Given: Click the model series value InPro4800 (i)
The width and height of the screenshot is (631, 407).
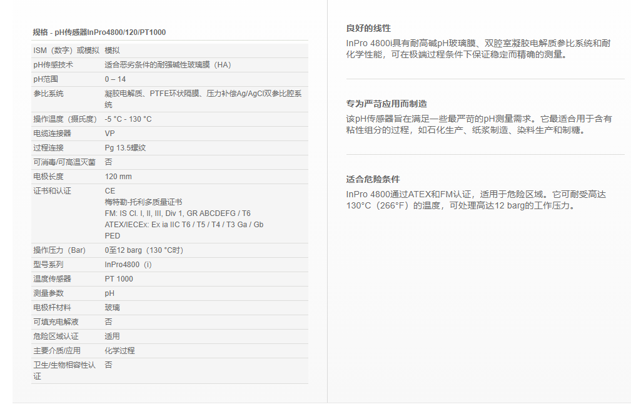Looking at the screenshot, I should (128, 265).
